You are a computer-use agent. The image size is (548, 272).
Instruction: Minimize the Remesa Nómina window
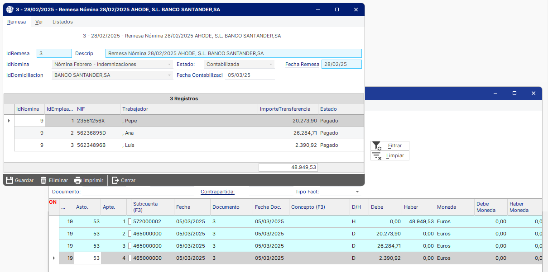tap(318, 9)
